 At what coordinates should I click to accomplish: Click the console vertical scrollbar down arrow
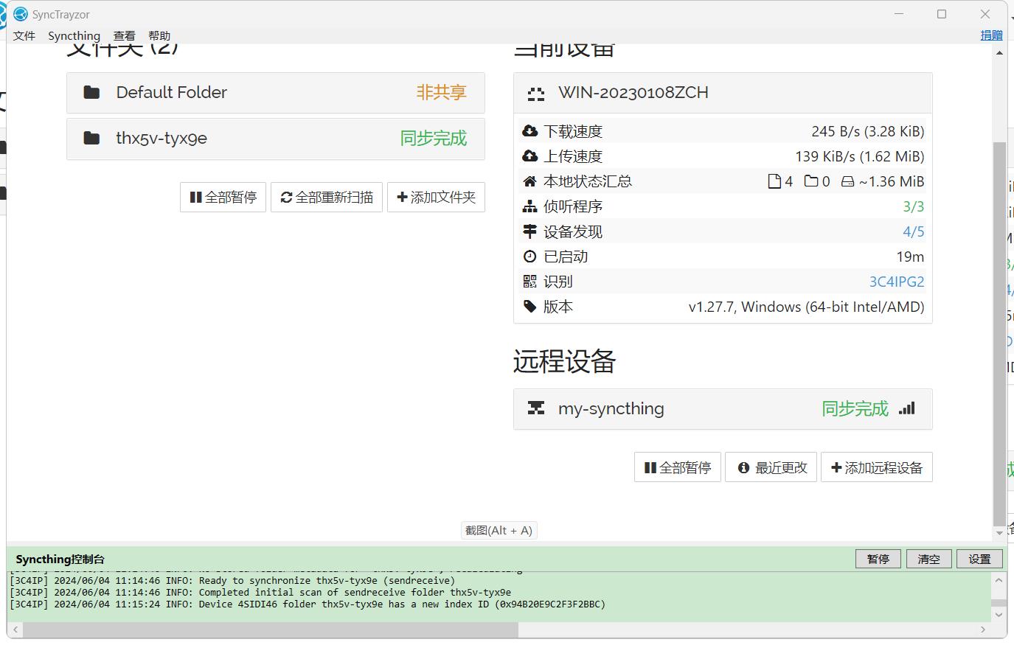(x=999, y=614)
